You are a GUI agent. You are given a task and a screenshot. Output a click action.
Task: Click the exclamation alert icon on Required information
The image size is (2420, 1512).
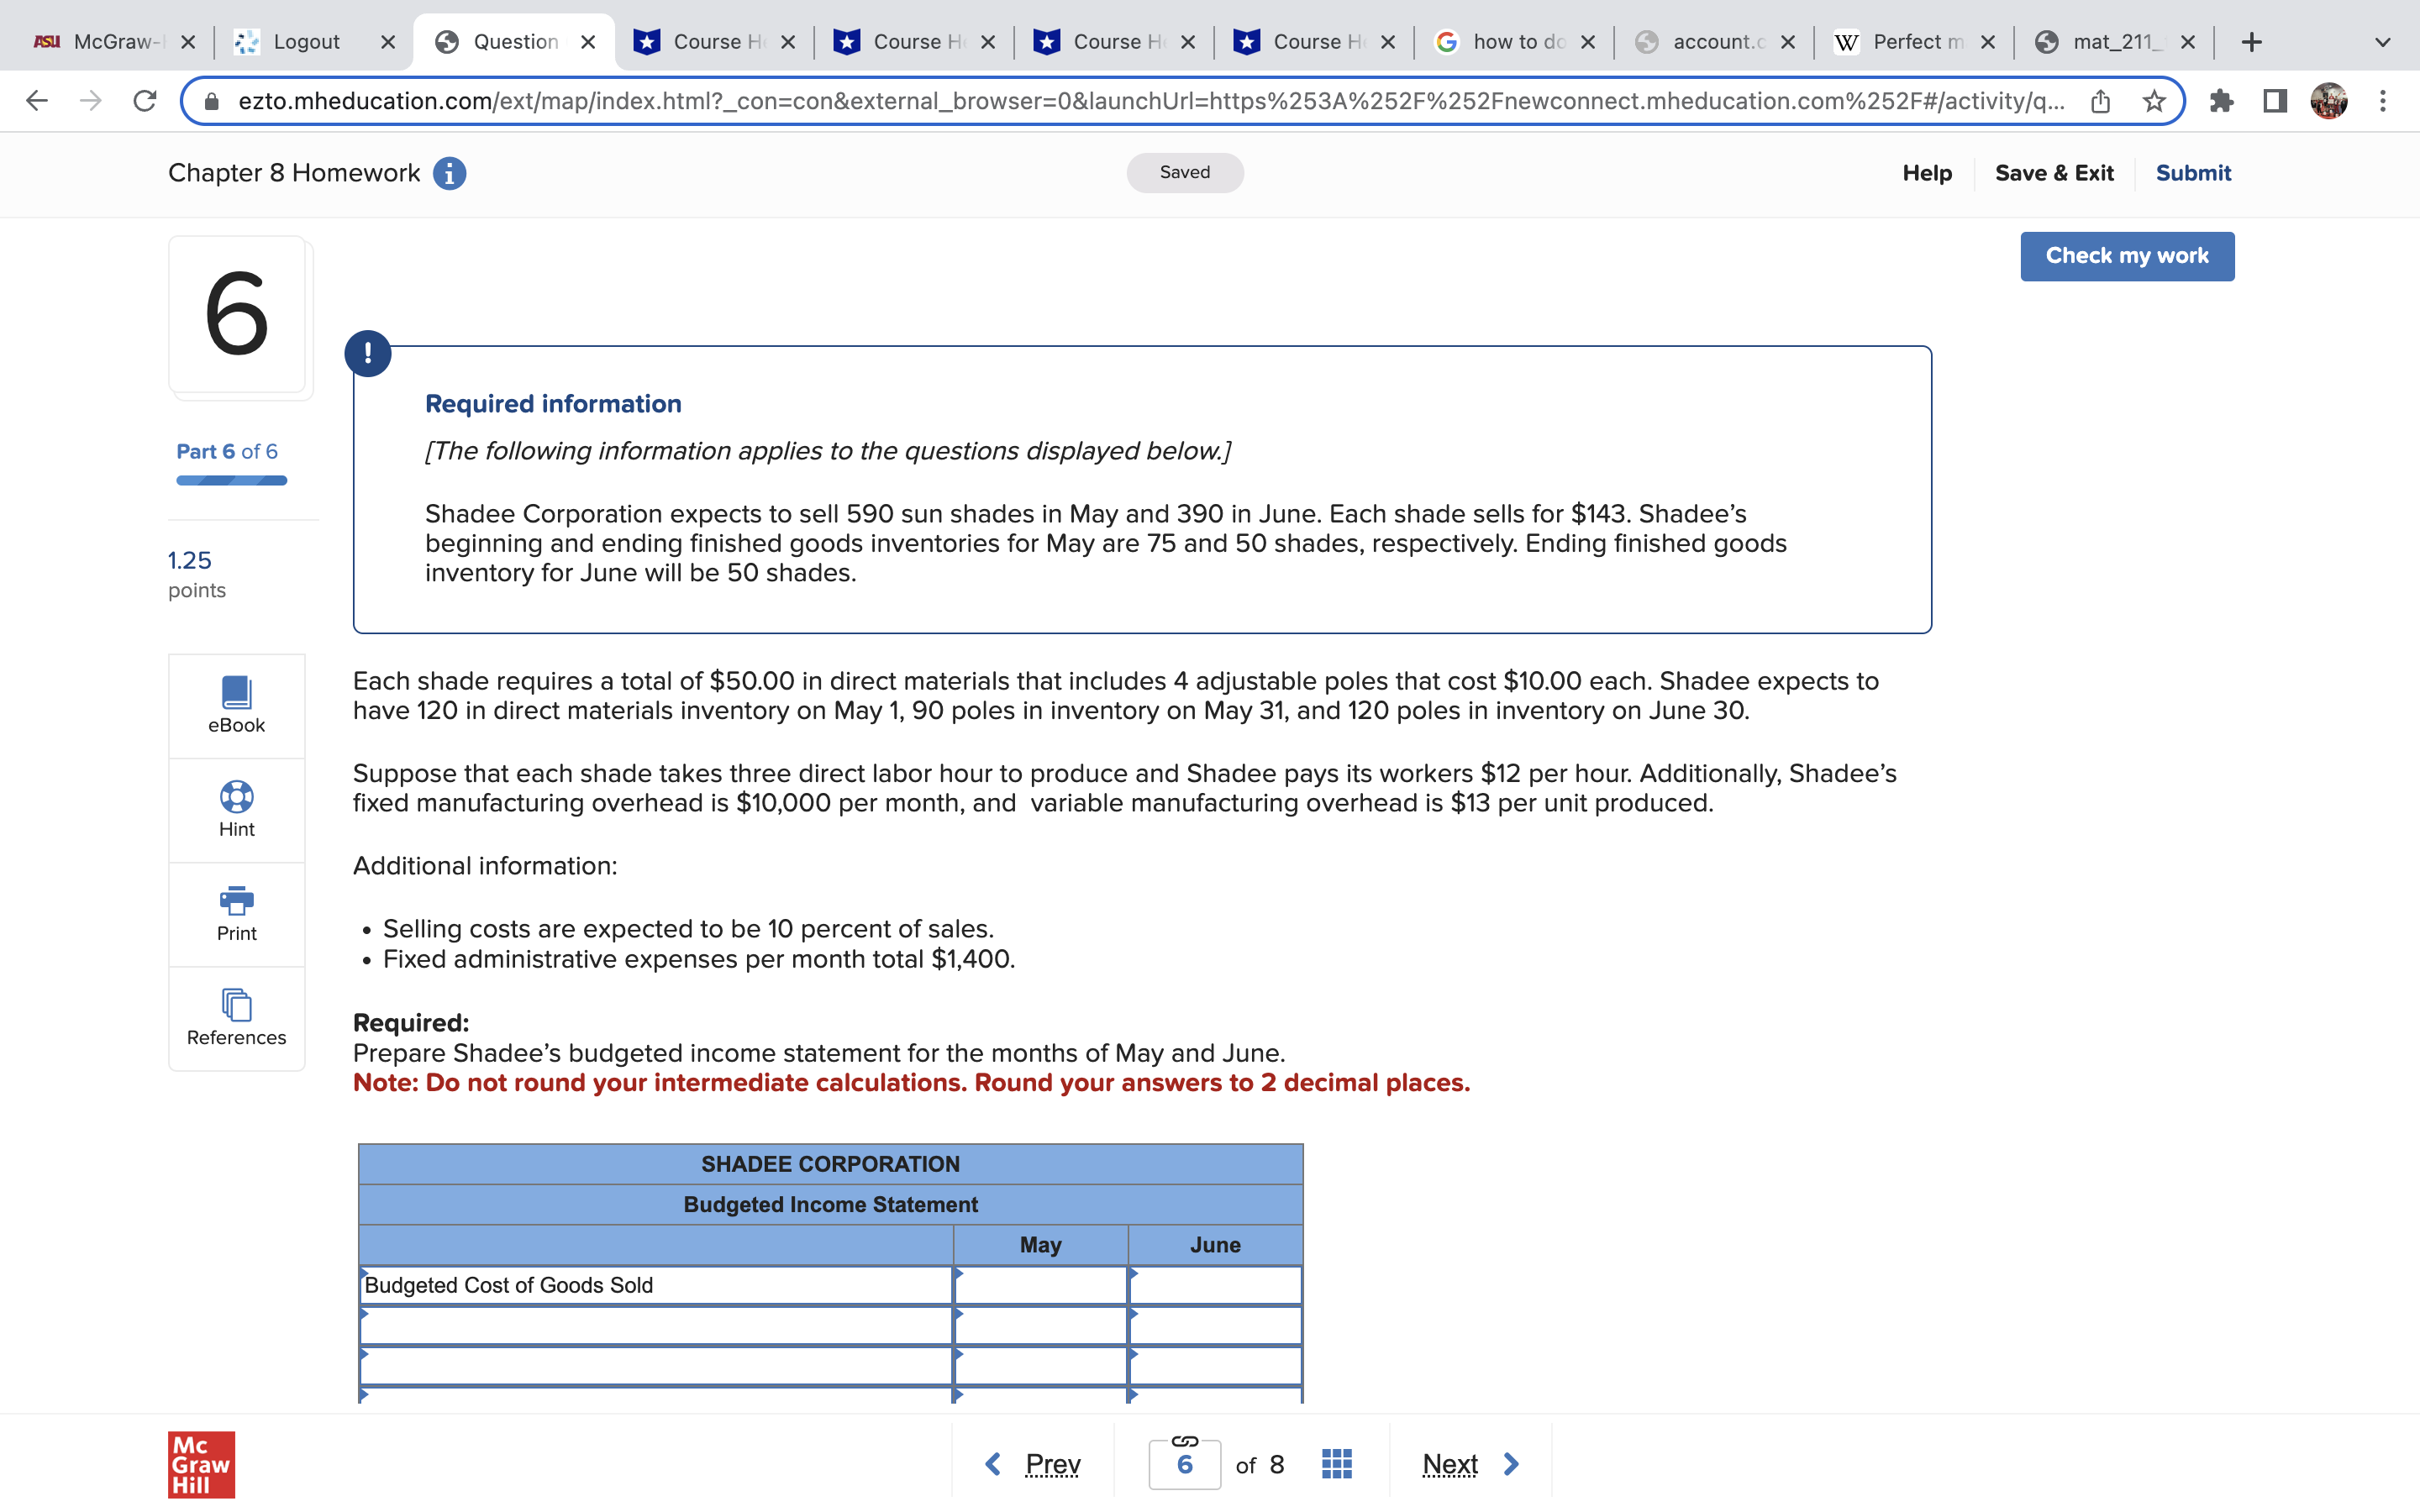tap(368, 352)
